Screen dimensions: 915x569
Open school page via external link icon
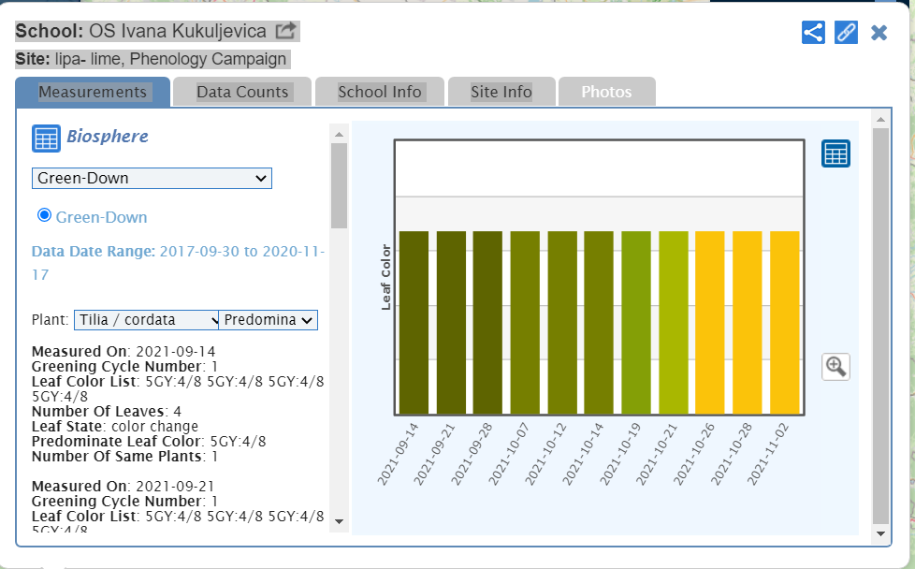285,31
